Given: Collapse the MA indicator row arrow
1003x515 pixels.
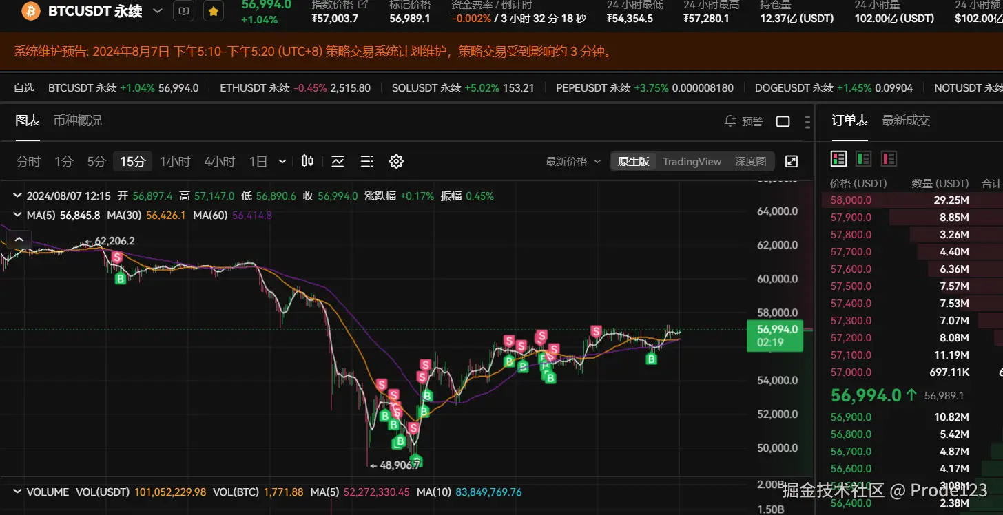Looking at the screenshot, I should [x=18, y=216].
